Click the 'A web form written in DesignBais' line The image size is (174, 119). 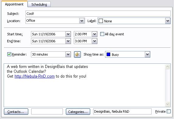(47, 67)
